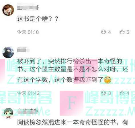The height and width of the screenshot is (128, 135).
Task: Click the blurred username of the second commenter
Action: point(23,50)
